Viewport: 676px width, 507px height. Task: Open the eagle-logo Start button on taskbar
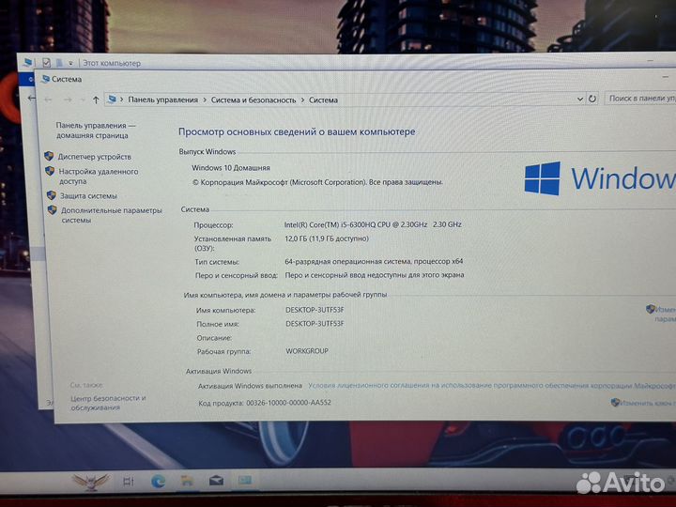90,482
